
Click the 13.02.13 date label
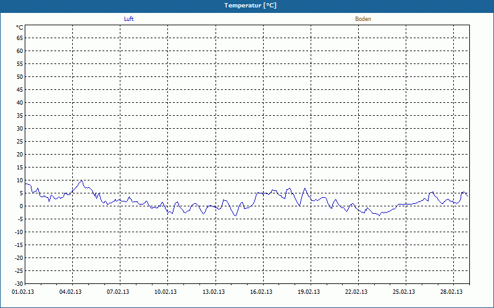point(214,292)
